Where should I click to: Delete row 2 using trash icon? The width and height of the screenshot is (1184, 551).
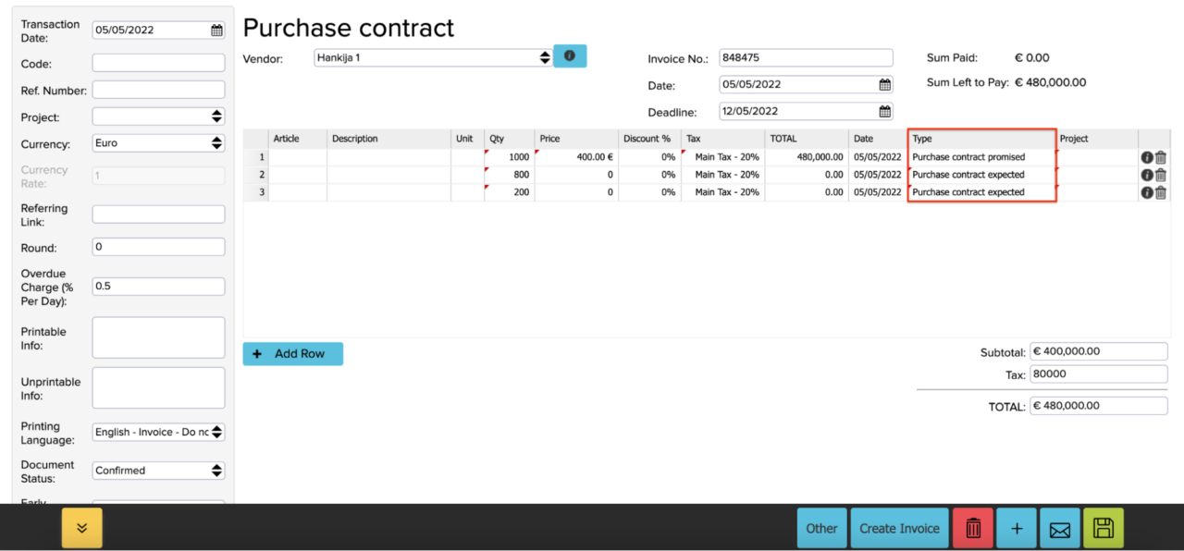pos(1160,175)
